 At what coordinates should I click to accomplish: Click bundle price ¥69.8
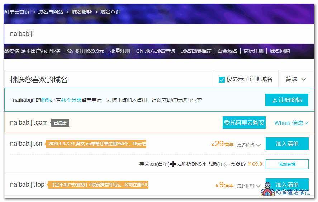click(x=255, y=164)
